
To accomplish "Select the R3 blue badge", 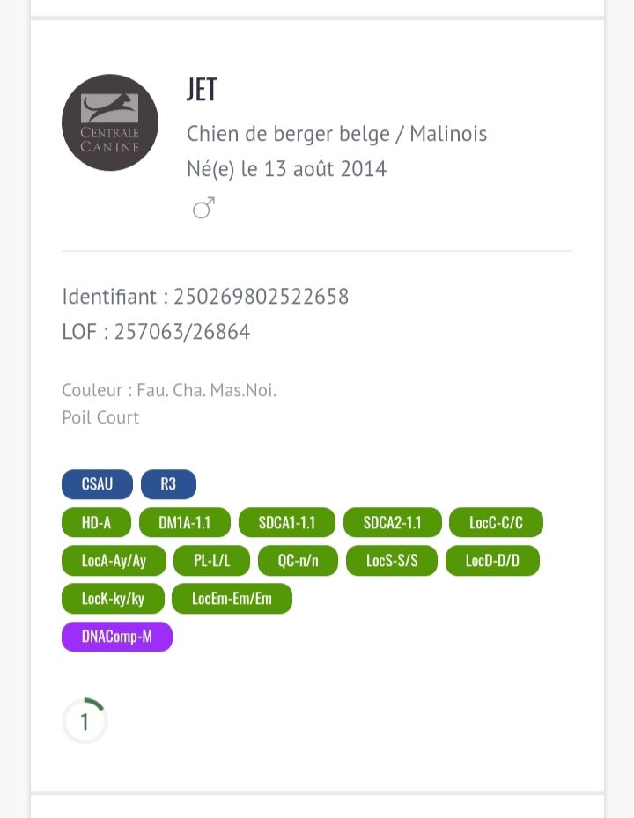I will coord(168,484).
